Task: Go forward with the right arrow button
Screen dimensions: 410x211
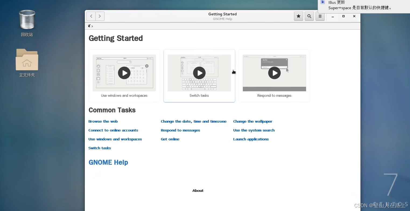Action: pyautogui.click(x=100, y=16)
